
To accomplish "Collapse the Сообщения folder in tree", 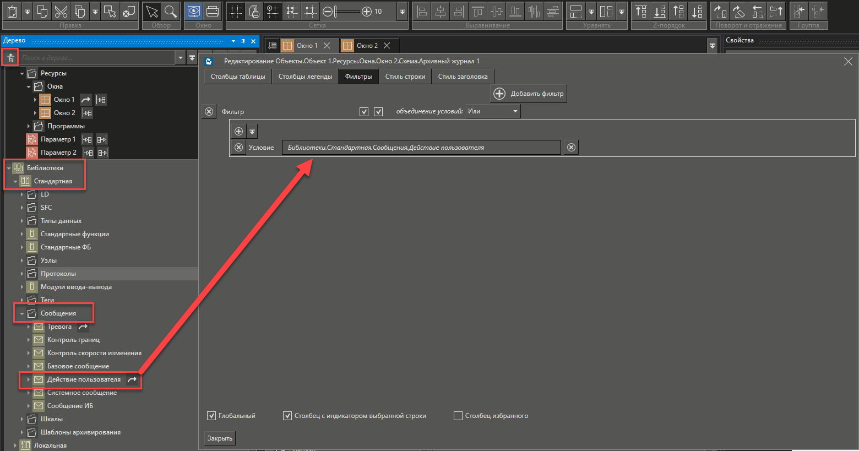I will pyautogui.click(x=22, y=313).
